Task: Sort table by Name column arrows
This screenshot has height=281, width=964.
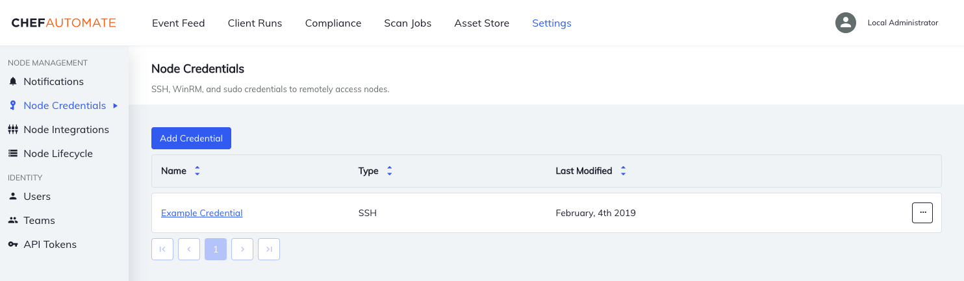Action: [197, 171]
